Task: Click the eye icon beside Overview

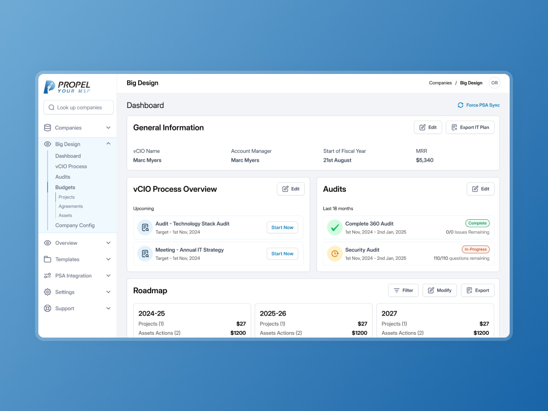Action: (x=48, y=243)
